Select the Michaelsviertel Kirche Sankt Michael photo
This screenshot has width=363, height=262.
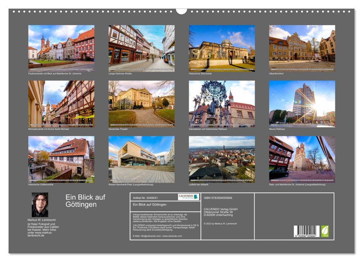(61, 104)
